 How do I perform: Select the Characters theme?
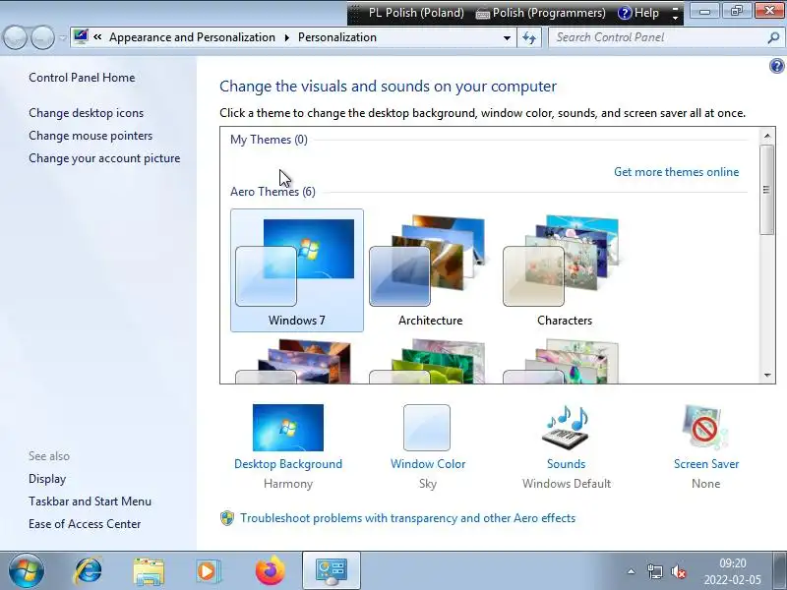point(564,270)
